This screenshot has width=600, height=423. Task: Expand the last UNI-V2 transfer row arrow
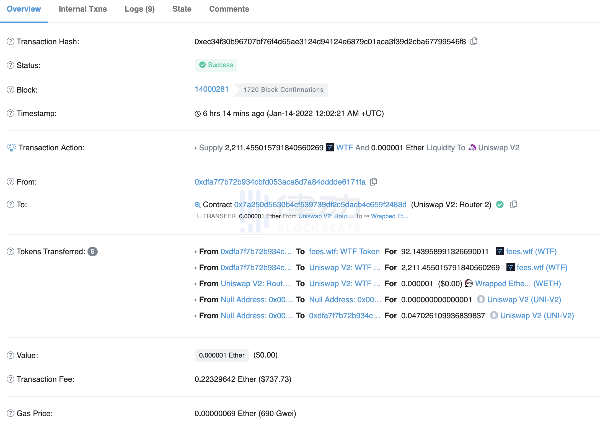click(x=196, y=316)
